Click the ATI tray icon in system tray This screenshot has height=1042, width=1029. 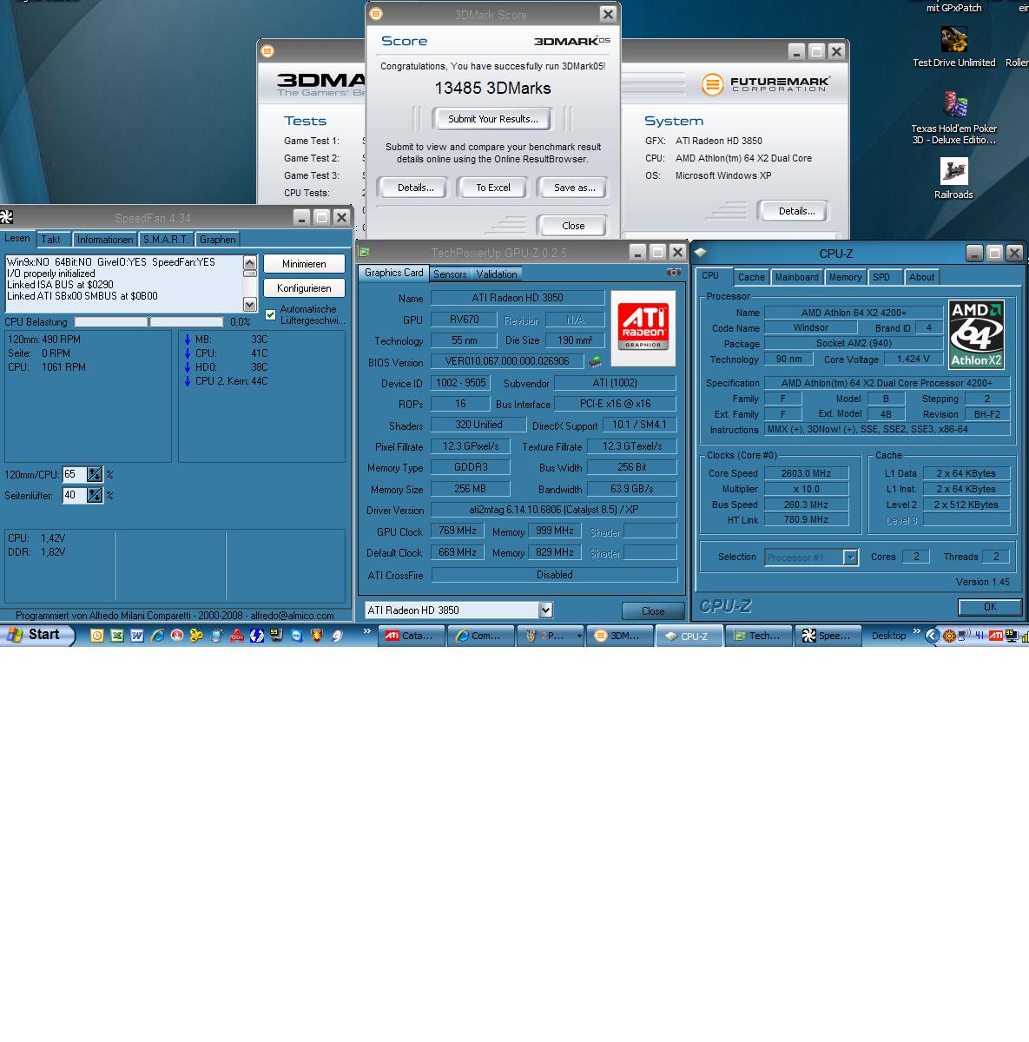pyautogui.click(x=995, y=636)
